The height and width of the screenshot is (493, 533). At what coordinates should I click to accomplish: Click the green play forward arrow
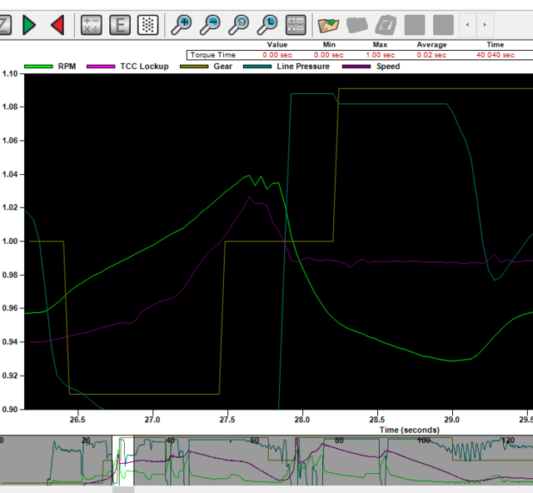[x=30, y=25]
